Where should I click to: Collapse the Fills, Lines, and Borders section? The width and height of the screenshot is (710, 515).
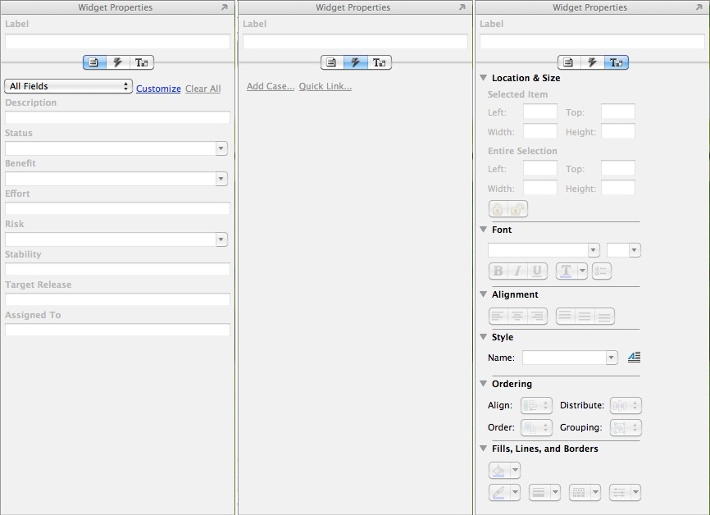point(483,449)
